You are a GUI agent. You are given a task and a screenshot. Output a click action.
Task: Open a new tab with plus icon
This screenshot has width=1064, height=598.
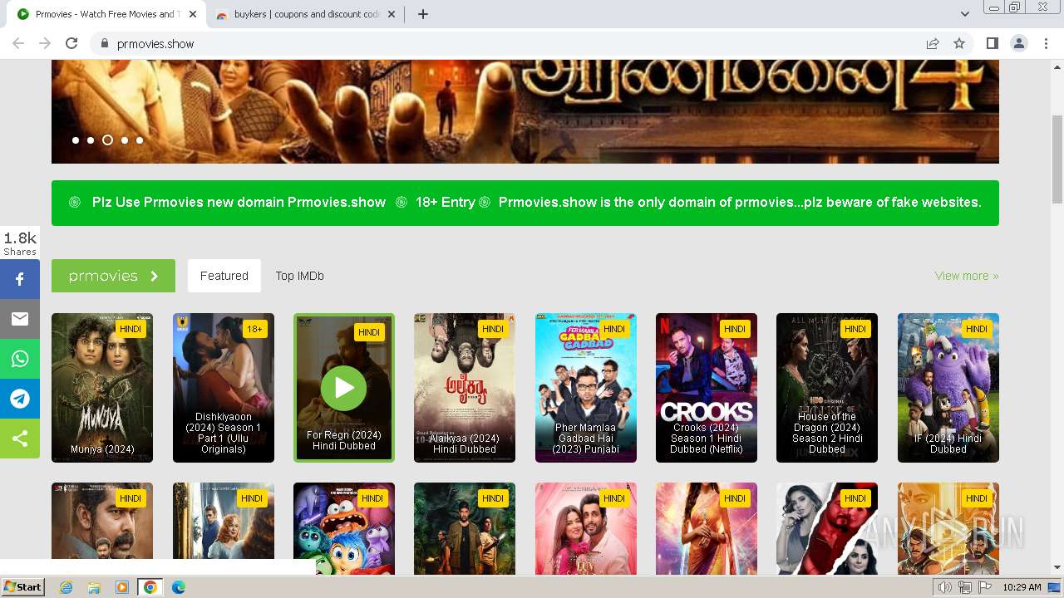[422, 14]
